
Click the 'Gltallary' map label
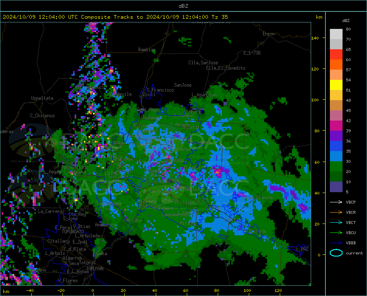click(x=58, y=241)
